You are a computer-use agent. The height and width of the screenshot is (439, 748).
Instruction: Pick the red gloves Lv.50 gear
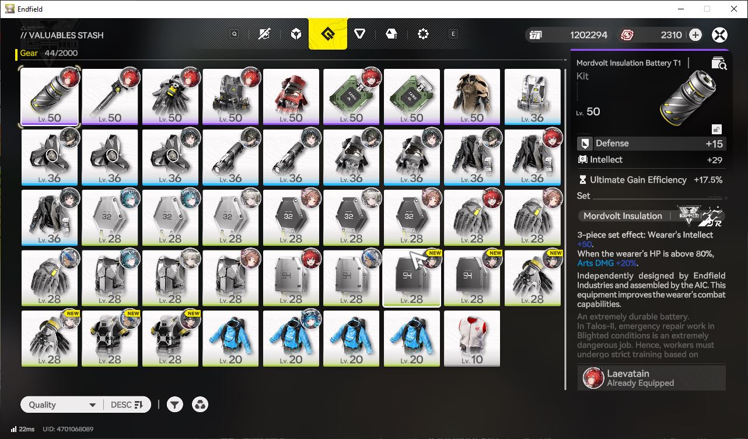(291, 97)
